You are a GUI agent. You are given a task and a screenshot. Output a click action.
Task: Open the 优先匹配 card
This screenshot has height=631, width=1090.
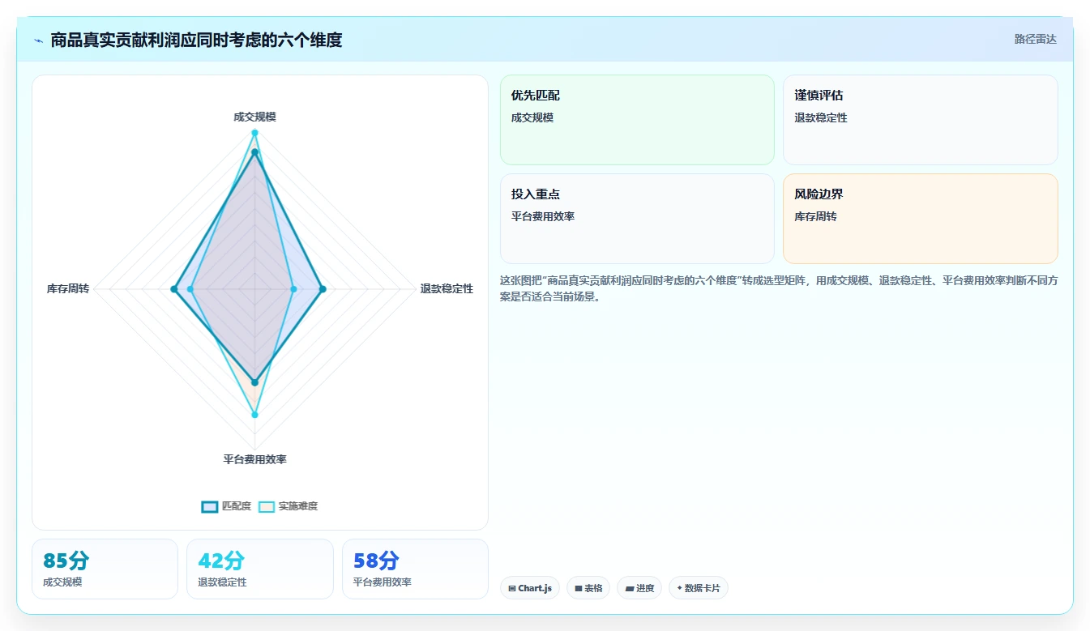coord(637,120)
